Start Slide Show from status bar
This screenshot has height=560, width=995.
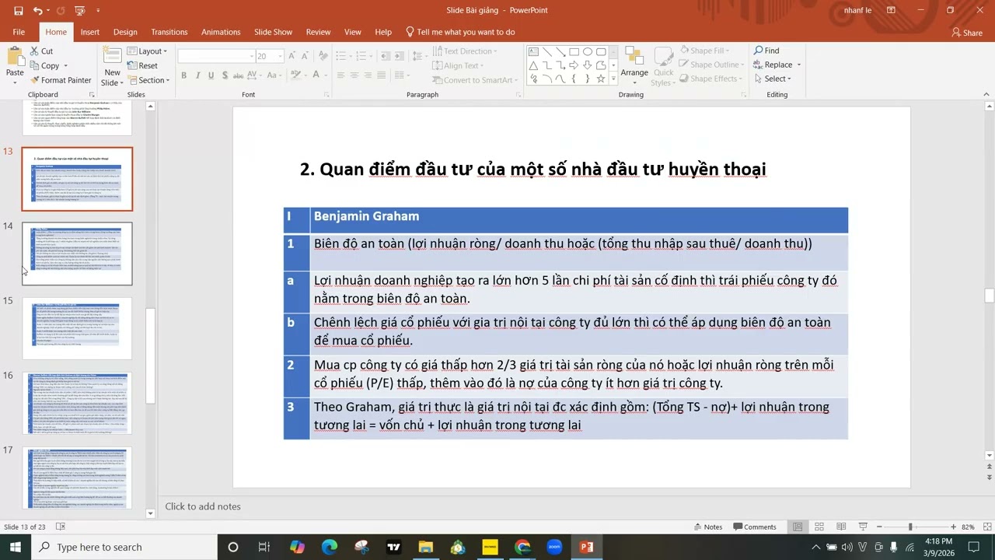[x=862, y=527]
